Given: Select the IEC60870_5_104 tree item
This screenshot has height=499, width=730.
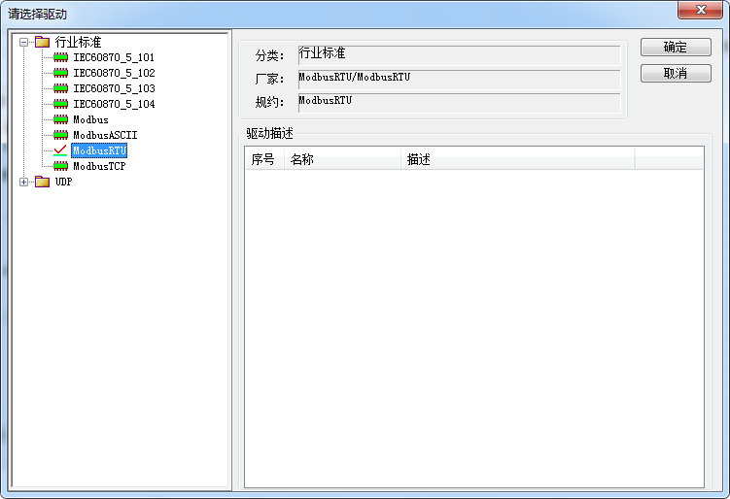Looking at the screenshot, I should (114, 104).
